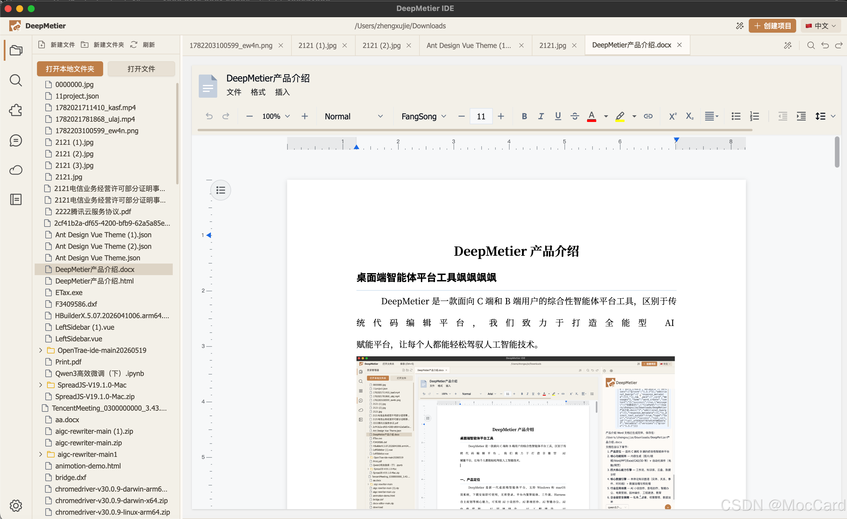Screen dimensions: 847x519
Task: Decrease paragraph indent
Action: [783, 116]
